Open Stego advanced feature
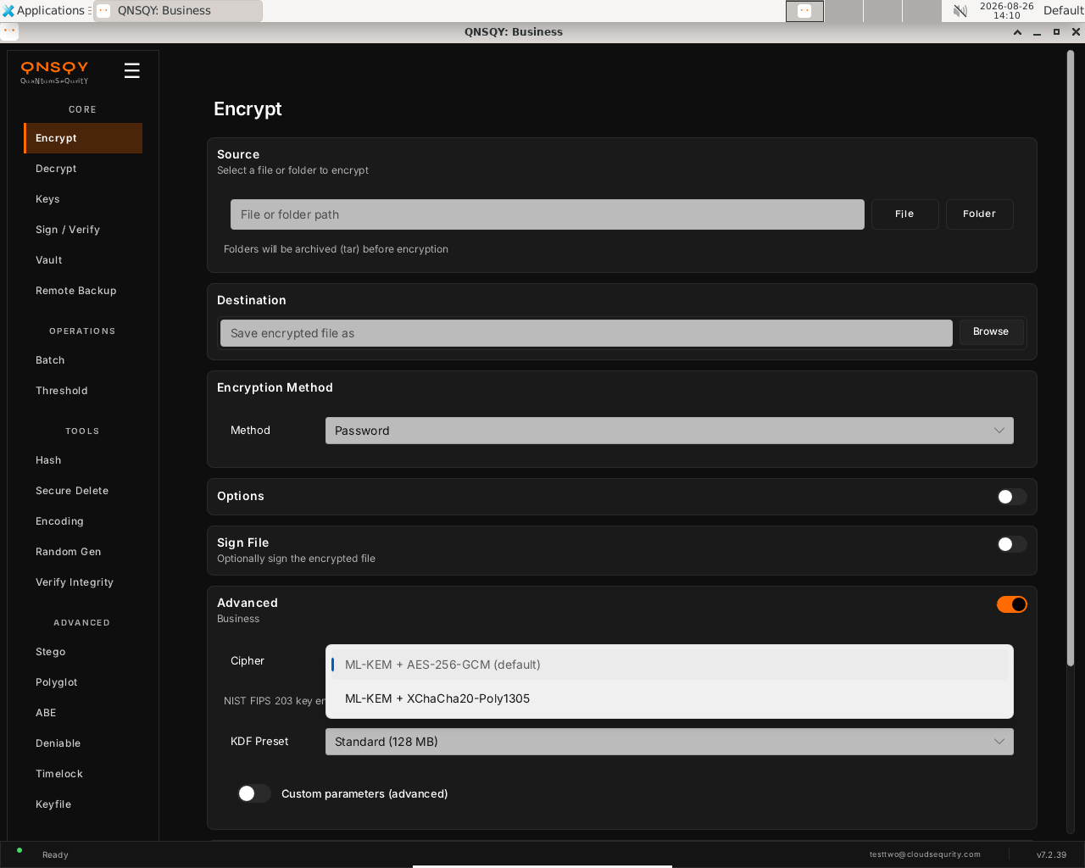 pyautogui.click(x=83, y=652)
